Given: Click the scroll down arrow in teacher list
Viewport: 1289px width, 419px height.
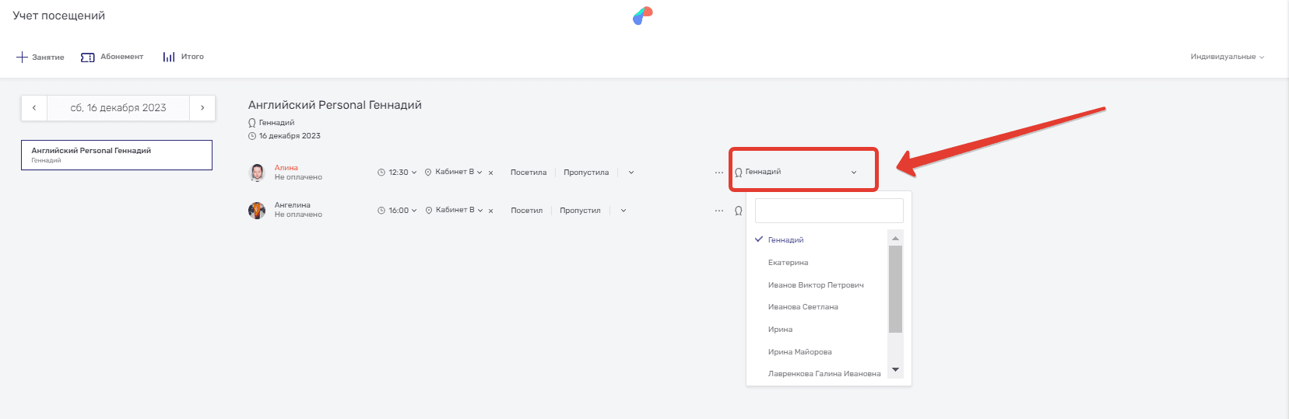Looking at the screenshot, I should (x=895, y=370).
